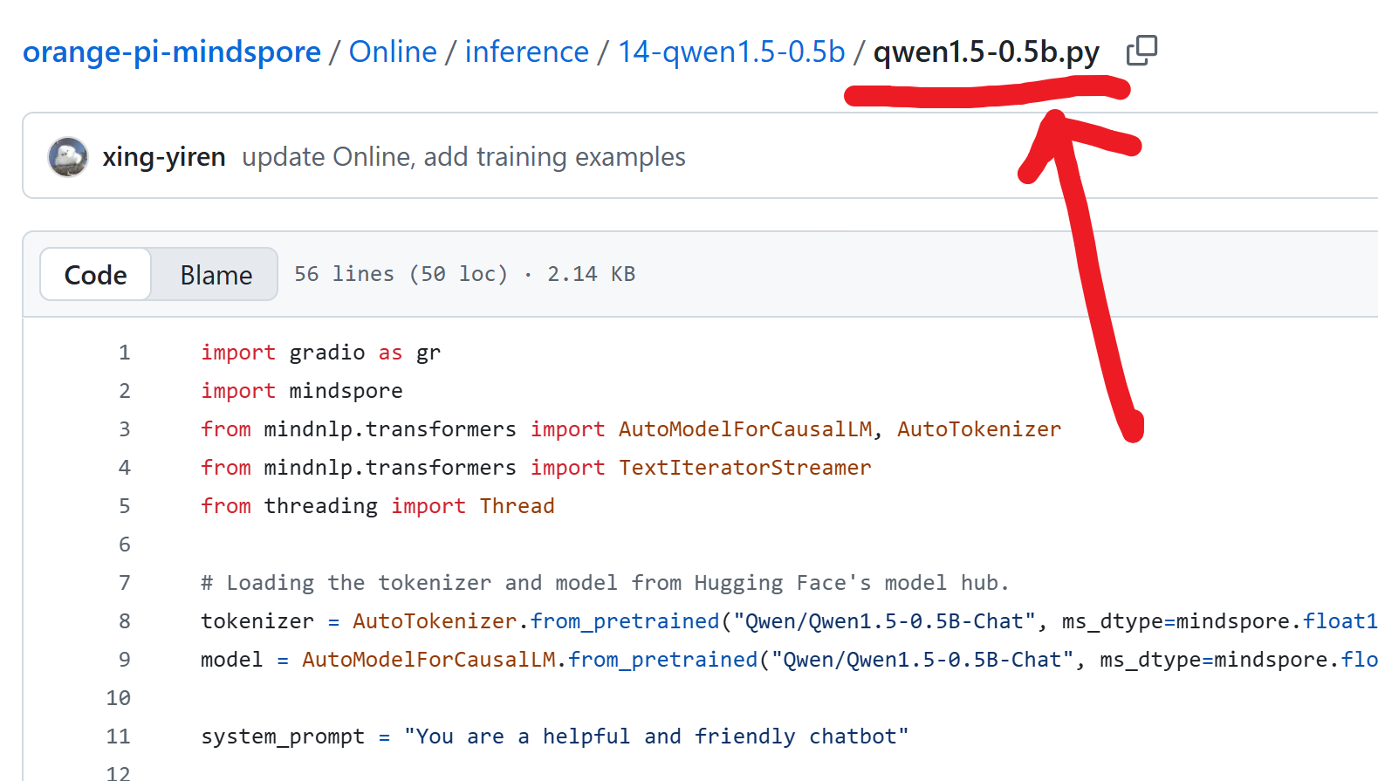The height and width of the screenshot is (781, 1378).
Task: Copy the file path with the copy icon
Action: (x=1141, y=51)
